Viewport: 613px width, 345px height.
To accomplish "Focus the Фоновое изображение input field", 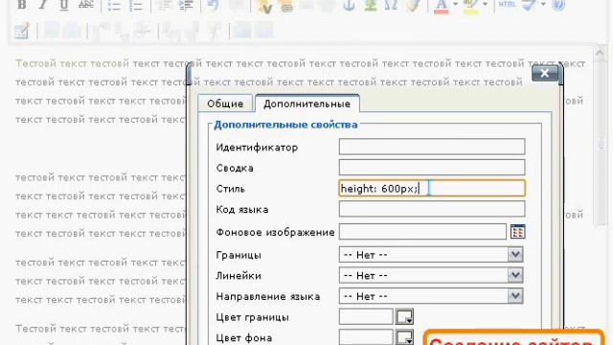I will (x=422, y=232).
